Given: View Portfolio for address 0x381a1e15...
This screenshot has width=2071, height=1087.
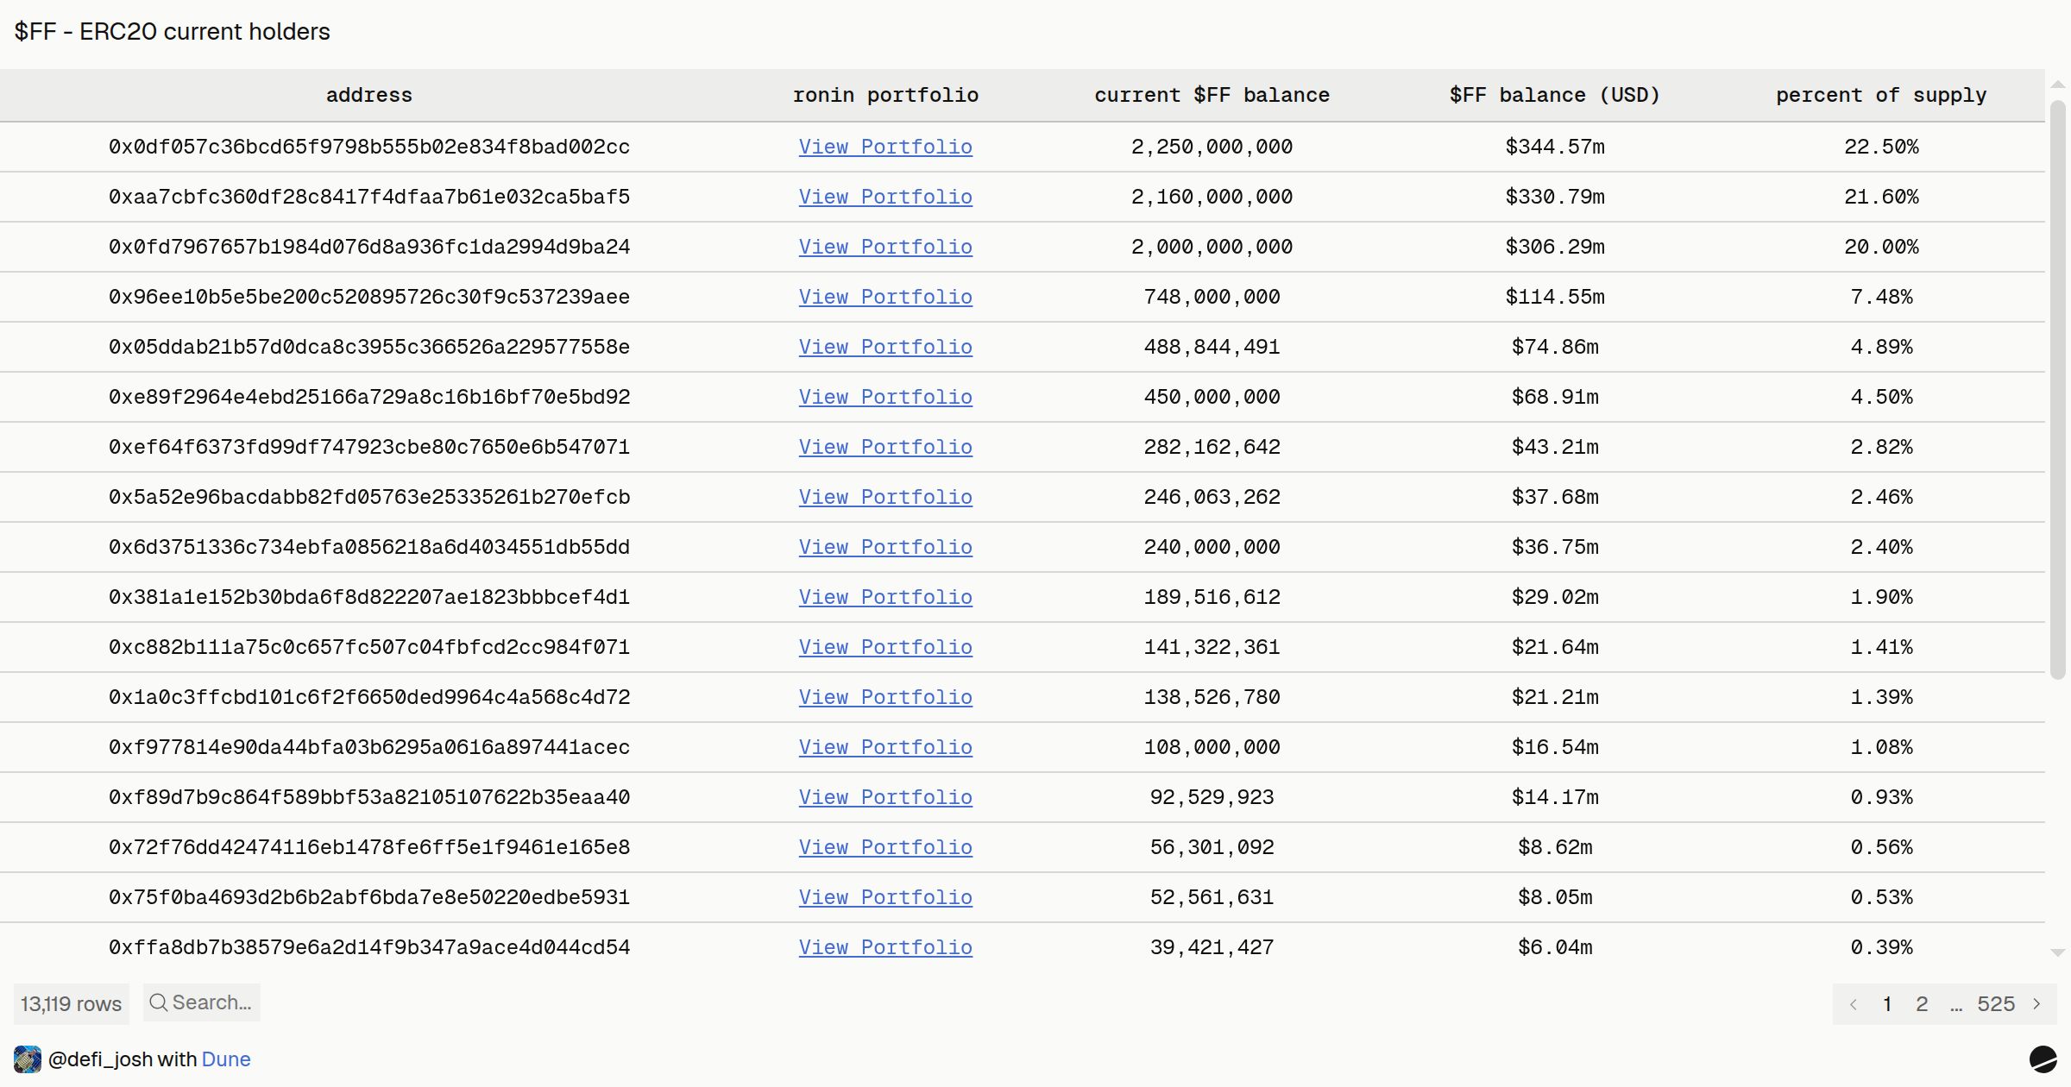Looking at the screenshot, I should [x=885, y=597].
